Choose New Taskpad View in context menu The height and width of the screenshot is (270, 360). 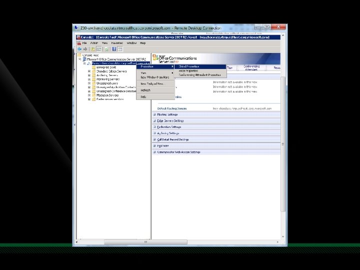pyautogui.click(x=155, y=84)
